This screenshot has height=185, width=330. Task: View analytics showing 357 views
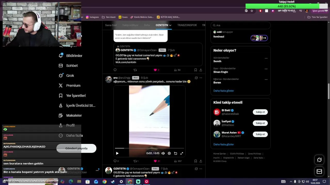coord(178,161)
